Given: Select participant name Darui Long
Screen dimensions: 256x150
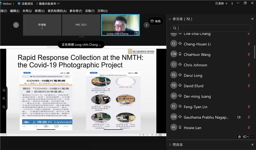Looking at the screenshot, I should click(193, 75).
